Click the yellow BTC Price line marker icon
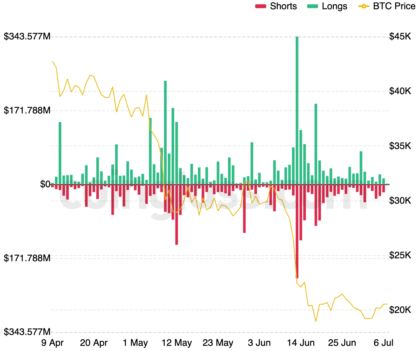 tap(364, 6)
